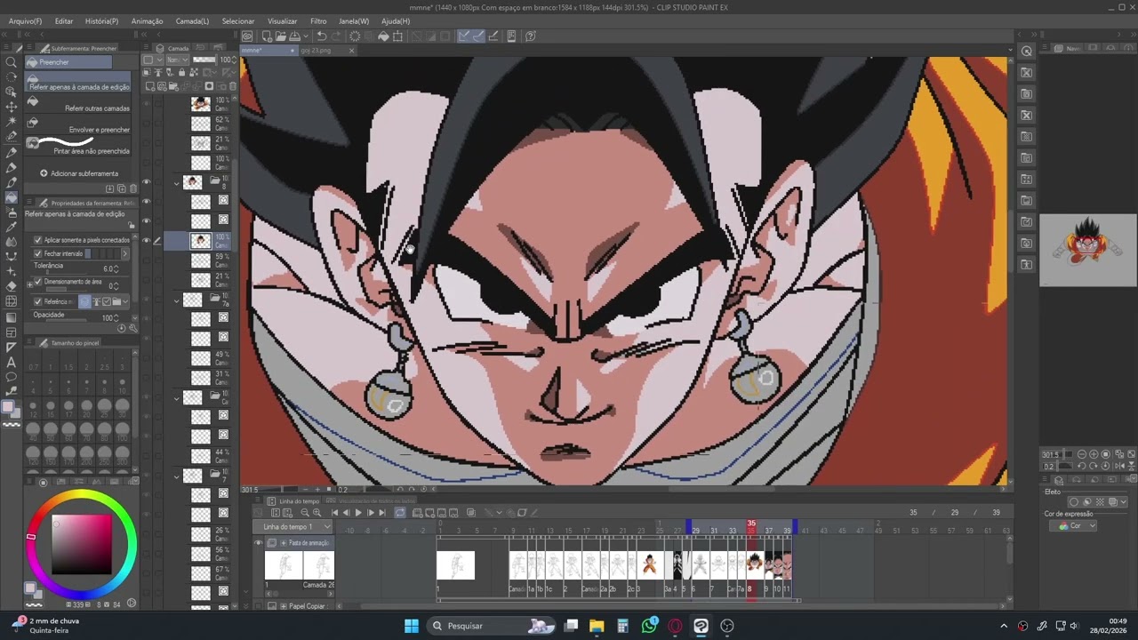
Task: Open the Arquivo(F) menu
Action: point(25,20)
